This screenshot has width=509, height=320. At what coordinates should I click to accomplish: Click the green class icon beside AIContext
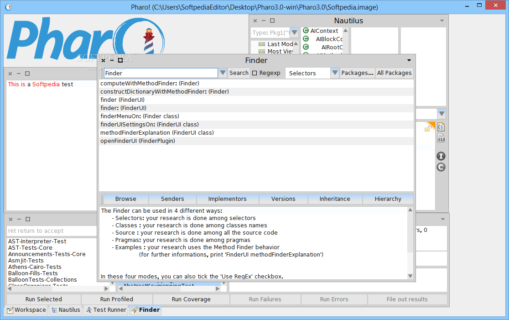tap(306, 31)
